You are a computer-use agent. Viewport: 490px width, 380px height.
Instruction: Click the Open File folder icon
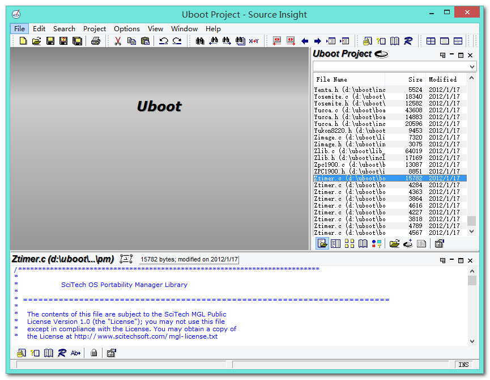37,41
